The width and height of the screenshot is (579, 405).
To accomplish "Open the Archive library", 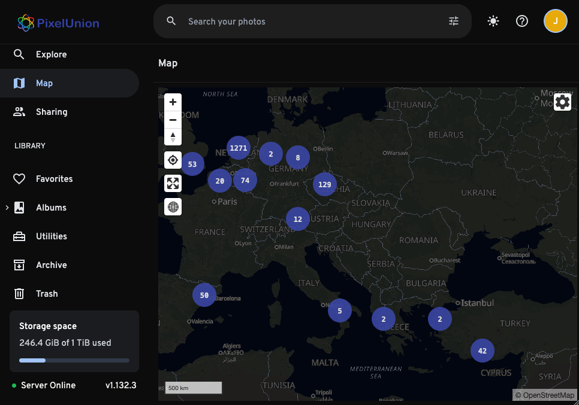I will point(51,264).
